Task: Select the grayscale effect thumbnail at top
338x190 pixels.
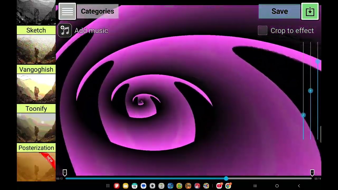Action: pos(36,12)
